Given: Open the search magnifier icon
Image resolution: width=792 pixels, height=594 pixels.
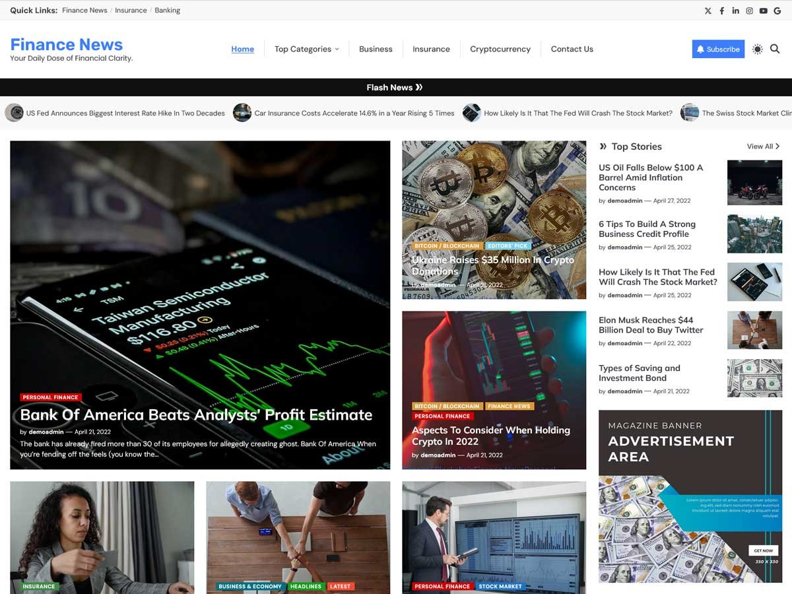Looking at the screenshot, I should pyautogui.click(x=775, y=49).
